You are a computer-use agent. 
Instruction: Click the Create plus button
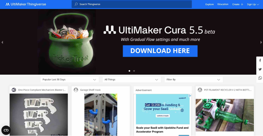pyautogui.click(x=238, y=4)
